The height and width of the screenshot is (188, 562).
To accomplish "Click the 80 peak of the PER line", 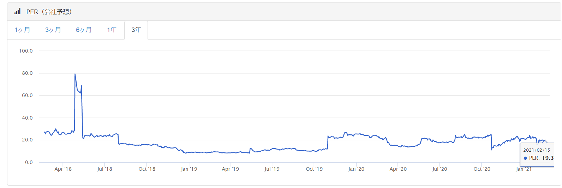I will click(x=75, y=74).
